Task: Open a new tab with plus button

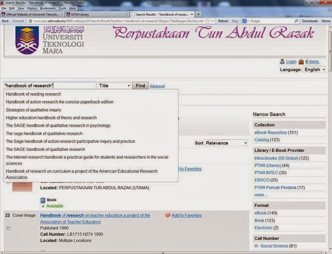Action: coord(198,14)
